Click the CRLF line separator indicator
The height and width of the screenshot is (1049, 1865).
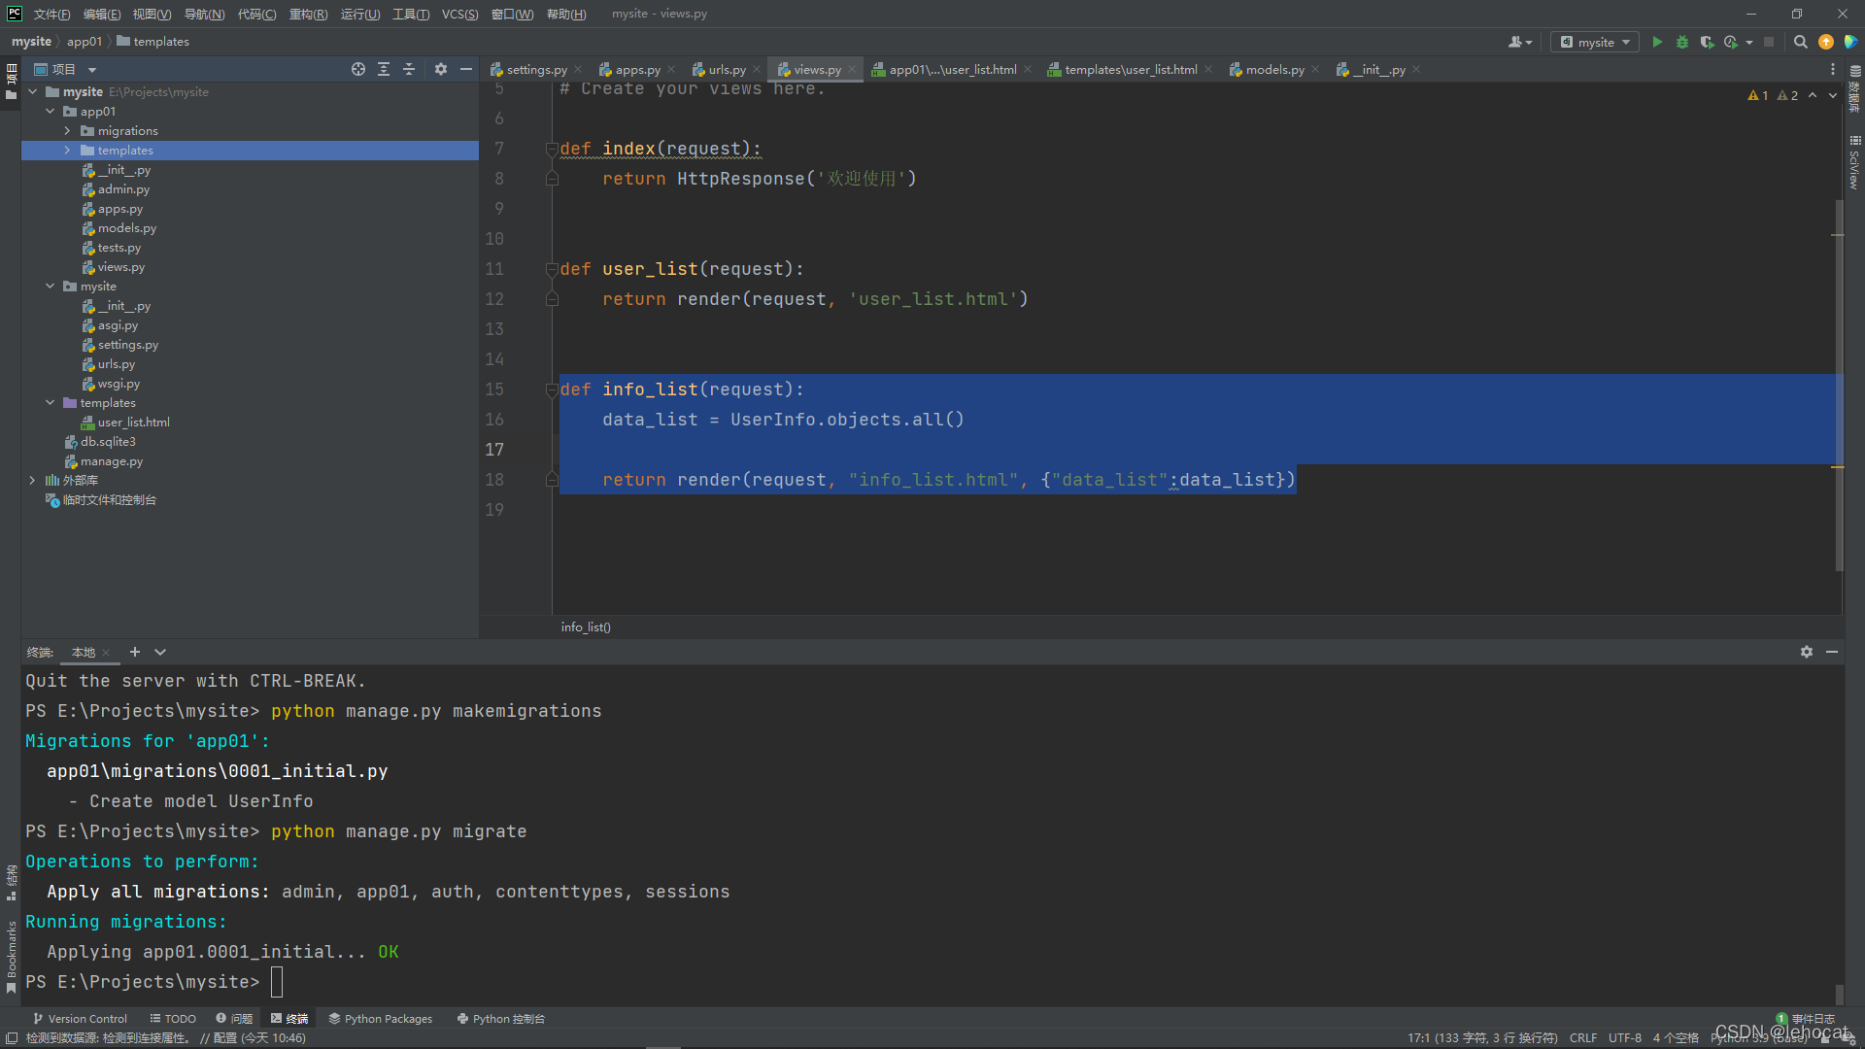click(x=1582, y=1037)
